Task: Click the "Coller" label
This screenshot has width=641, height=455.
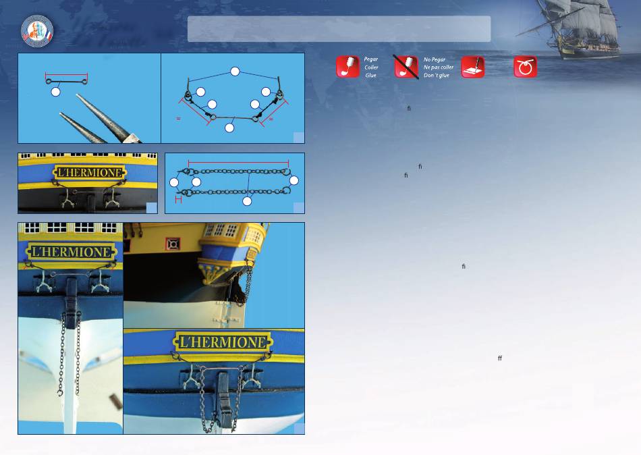Action: point(371,67)
